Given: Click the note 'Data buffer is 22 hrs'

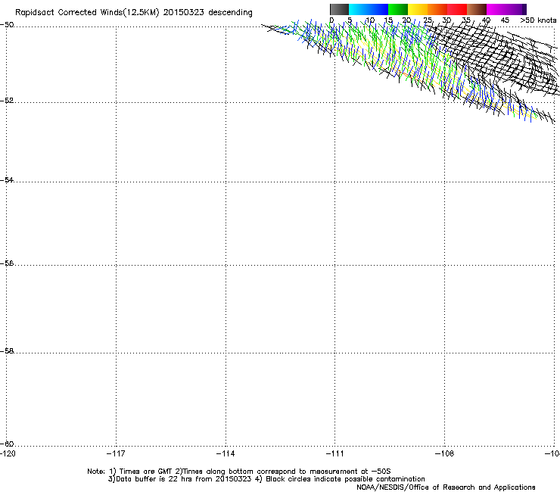Looking at the screenshot, I should [155, 479].
